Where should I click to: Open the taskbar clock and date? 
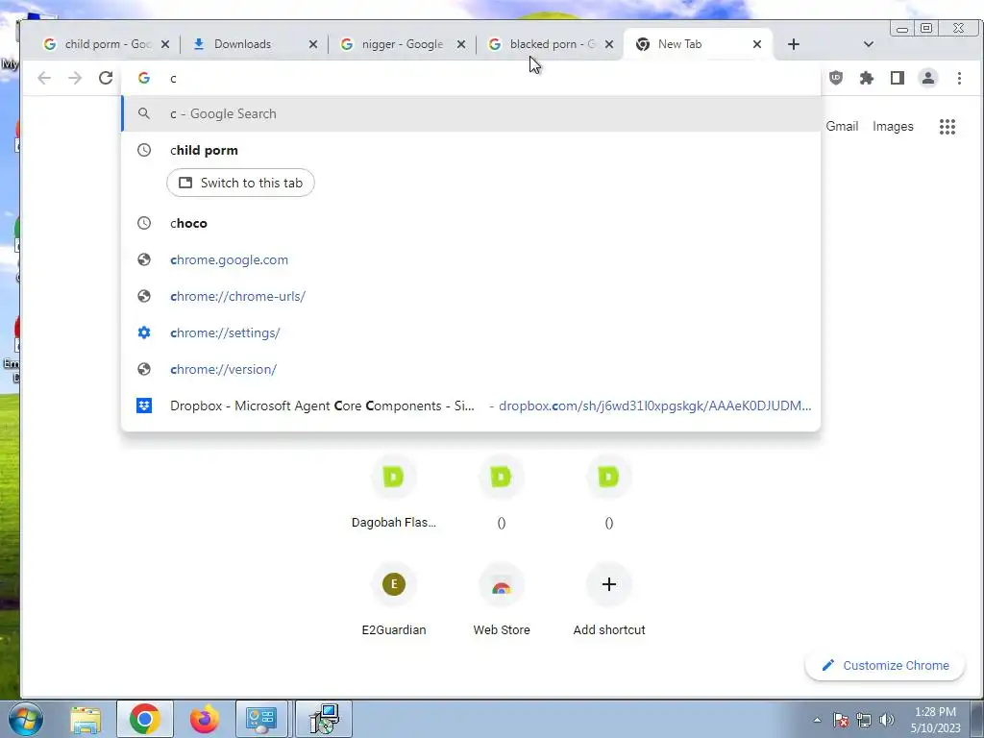pyautogui.click(x=935, y=720)
